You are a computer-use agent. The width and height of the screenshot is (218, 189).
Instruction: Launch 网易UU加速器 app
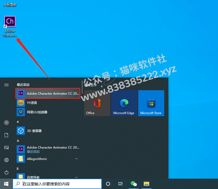[x=48, y=112]
